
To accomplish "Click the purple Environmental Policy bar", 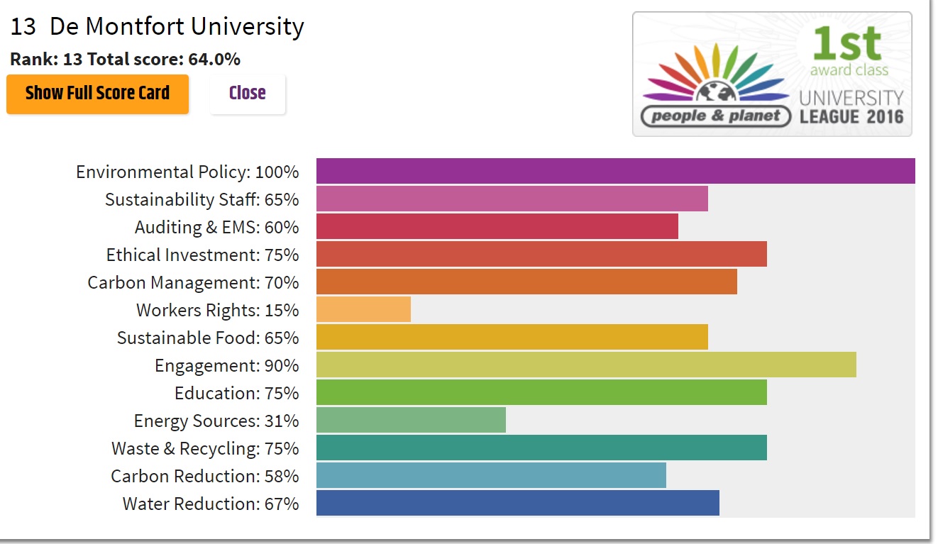I will (615, 172).
